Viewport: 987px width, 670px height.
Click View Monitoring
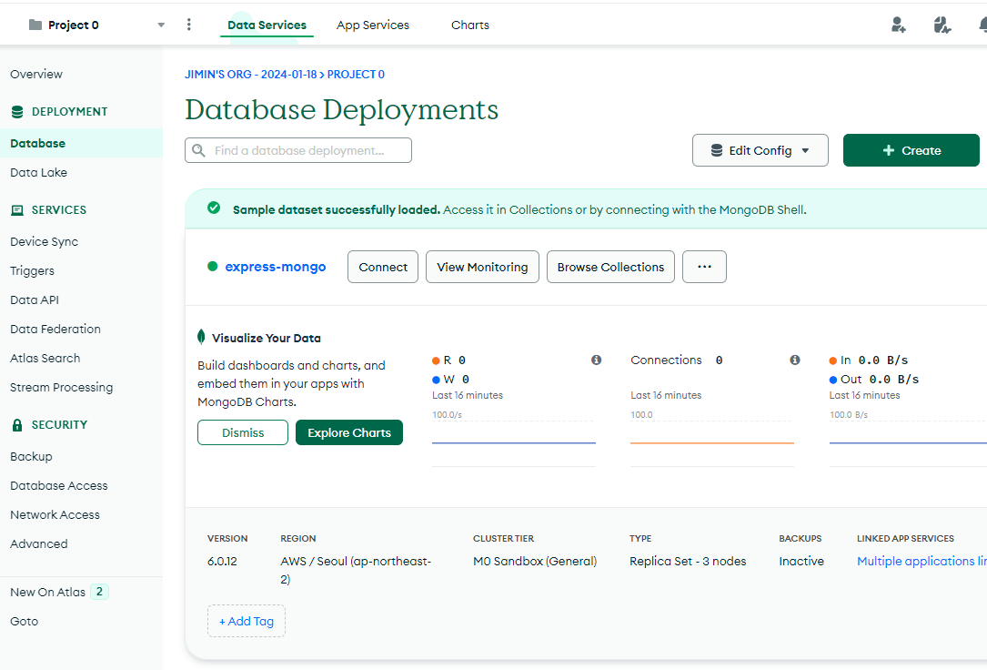pyautogui.click(x=483, y=267)
